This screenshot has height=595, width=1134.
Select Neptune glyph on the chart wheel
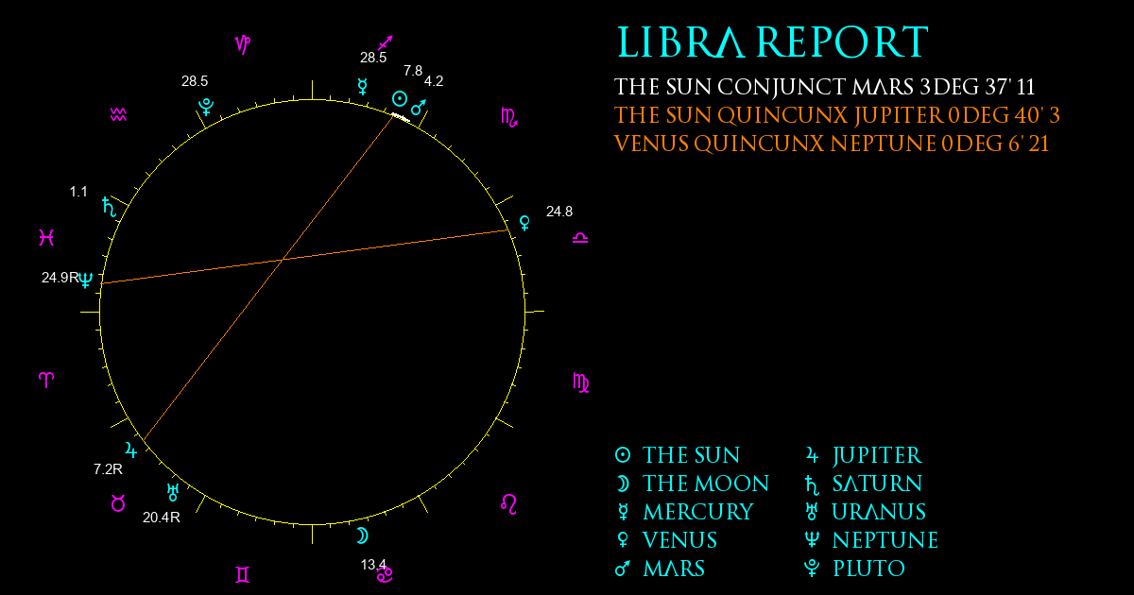tap(87, 279)
